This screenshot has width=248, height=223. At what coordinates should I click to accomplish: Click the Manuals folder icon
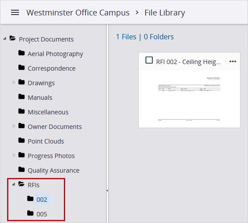(21, 97)
